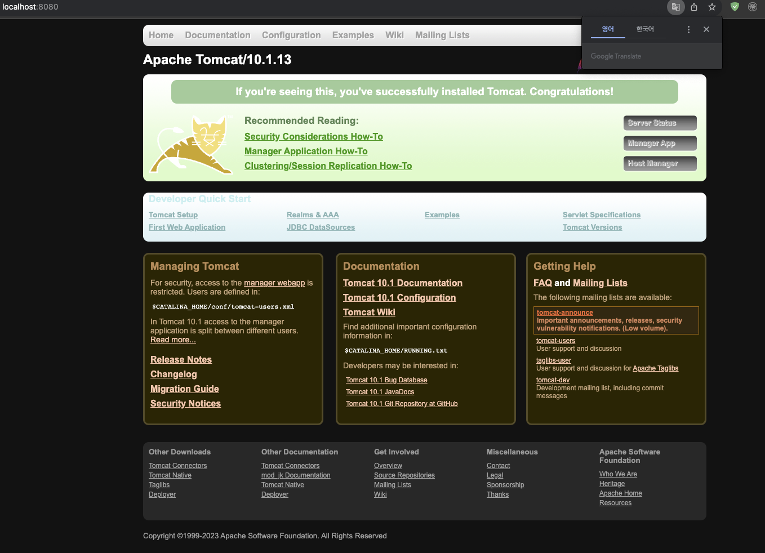
Task: Open FAQ link in Getting Help
Action: 542,283
